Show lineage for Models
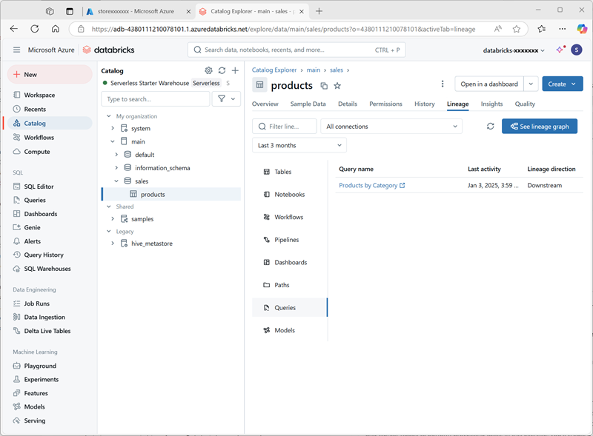The width and height of the screenshot is (593, 436). pyautogui.click(x=289, y=330)
